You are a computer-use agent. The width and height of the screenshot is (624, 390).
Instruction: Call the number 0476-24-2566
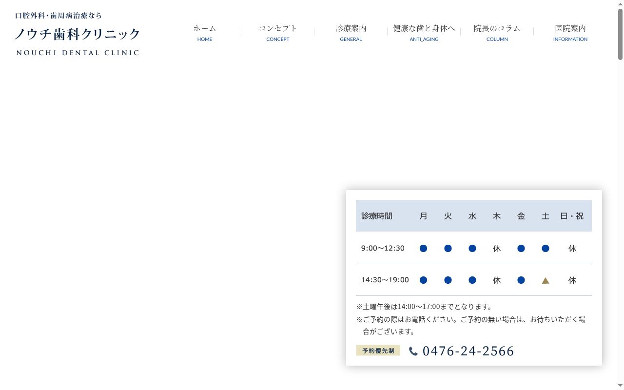pos(468,351)
